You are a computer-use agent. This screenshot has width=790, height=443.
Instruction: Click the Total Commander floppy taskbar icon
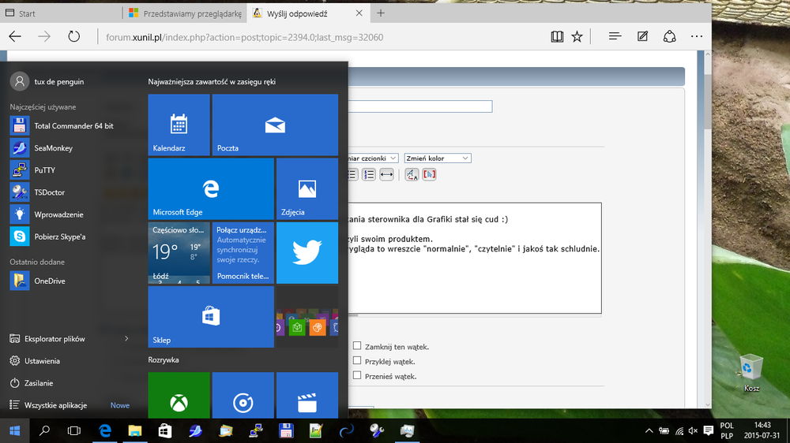click(x=286, y=431)
